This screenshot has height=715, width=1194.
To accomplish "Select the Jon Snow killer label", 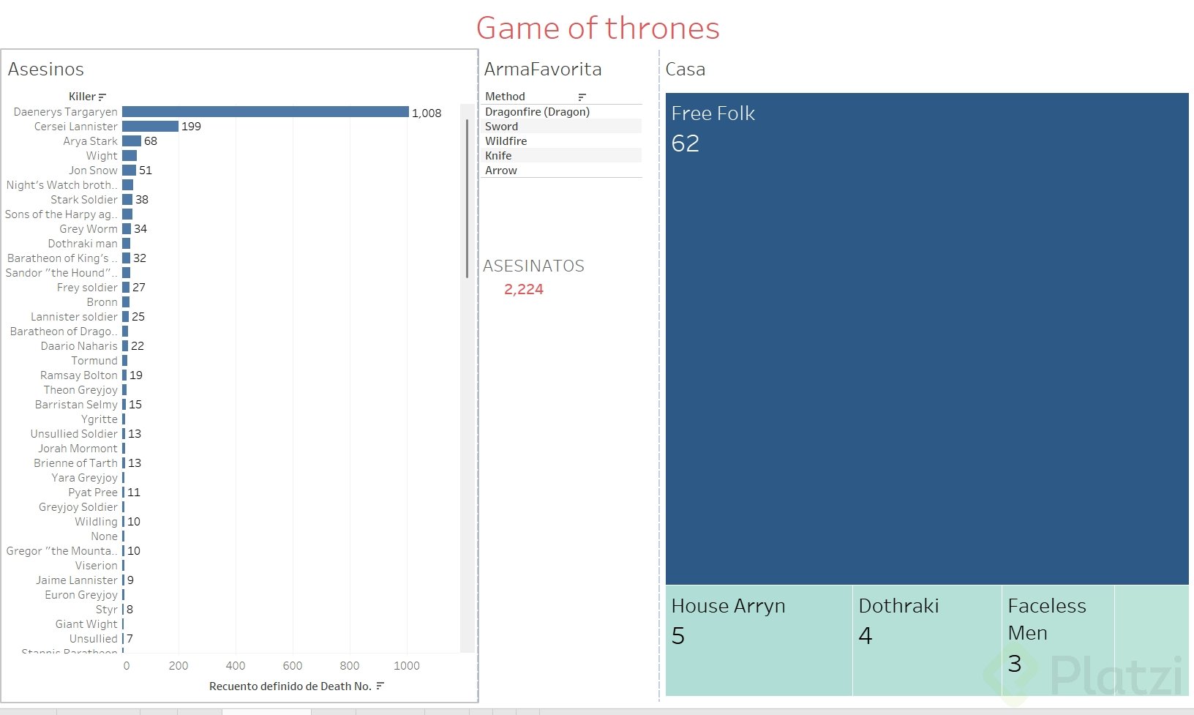I will (93, 171).
